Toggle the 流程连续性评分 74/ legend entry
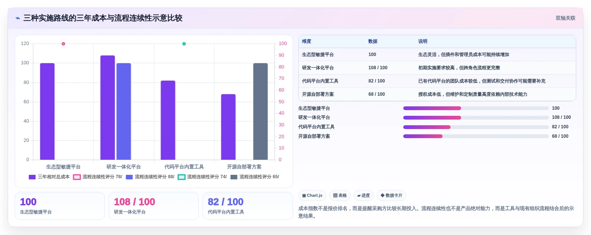The image size is (591, 235). pyautogui.click(x=202, y=177)
